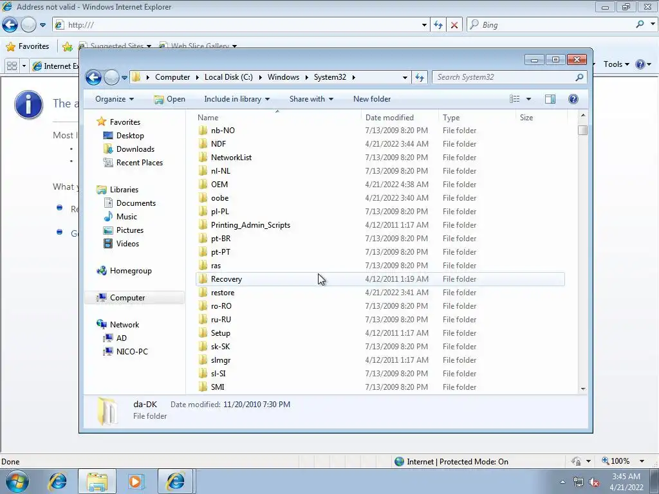Viewport: 659px width, 494px height.
Task: Create a New folder
Action: pyautogui.click(x=371, y=99)
